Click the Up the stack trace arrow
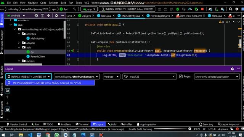Viewport: 244px width, 137px height. (x=7, y=97)
